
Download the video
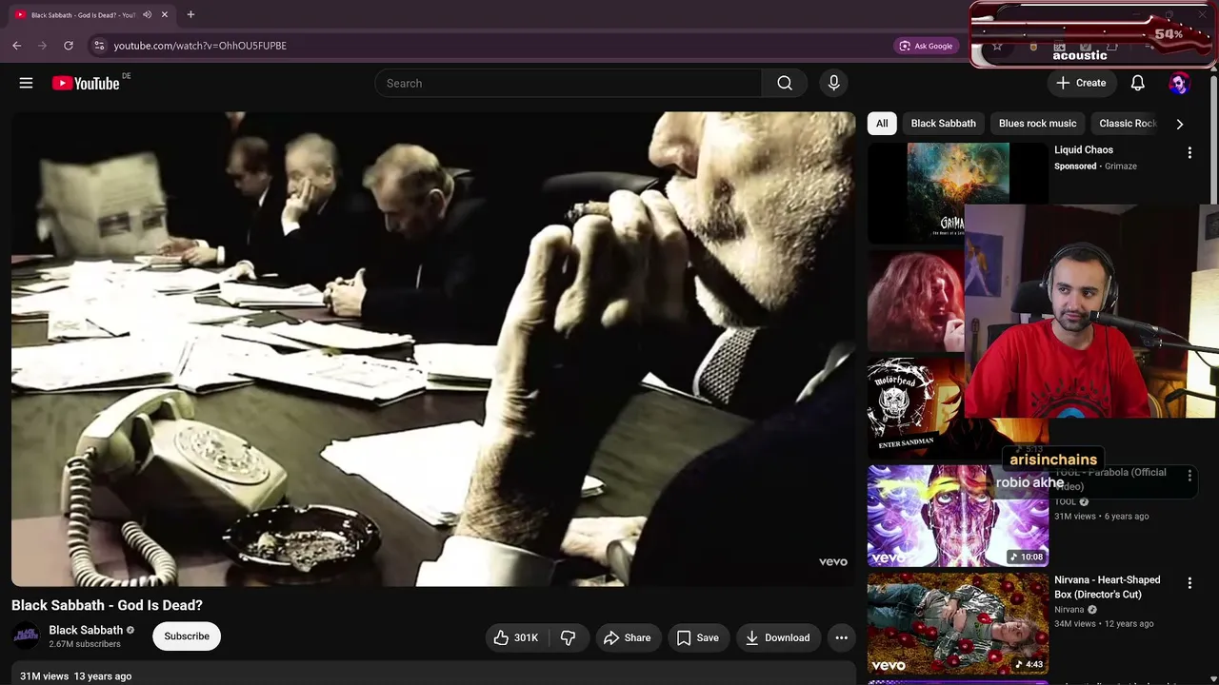point(777,637)
